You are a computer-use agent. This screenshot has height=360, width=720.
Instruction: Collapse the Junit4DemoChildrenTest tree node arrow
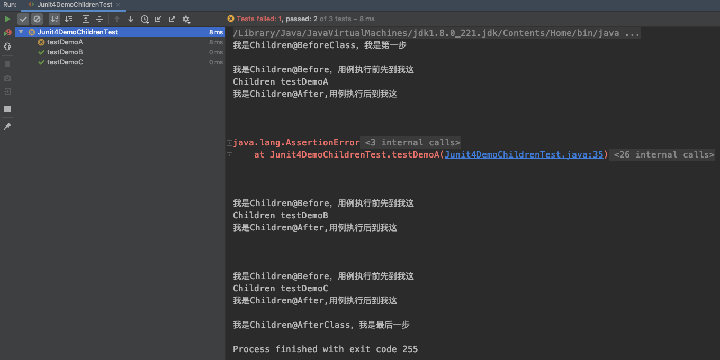tap(21, 32)
